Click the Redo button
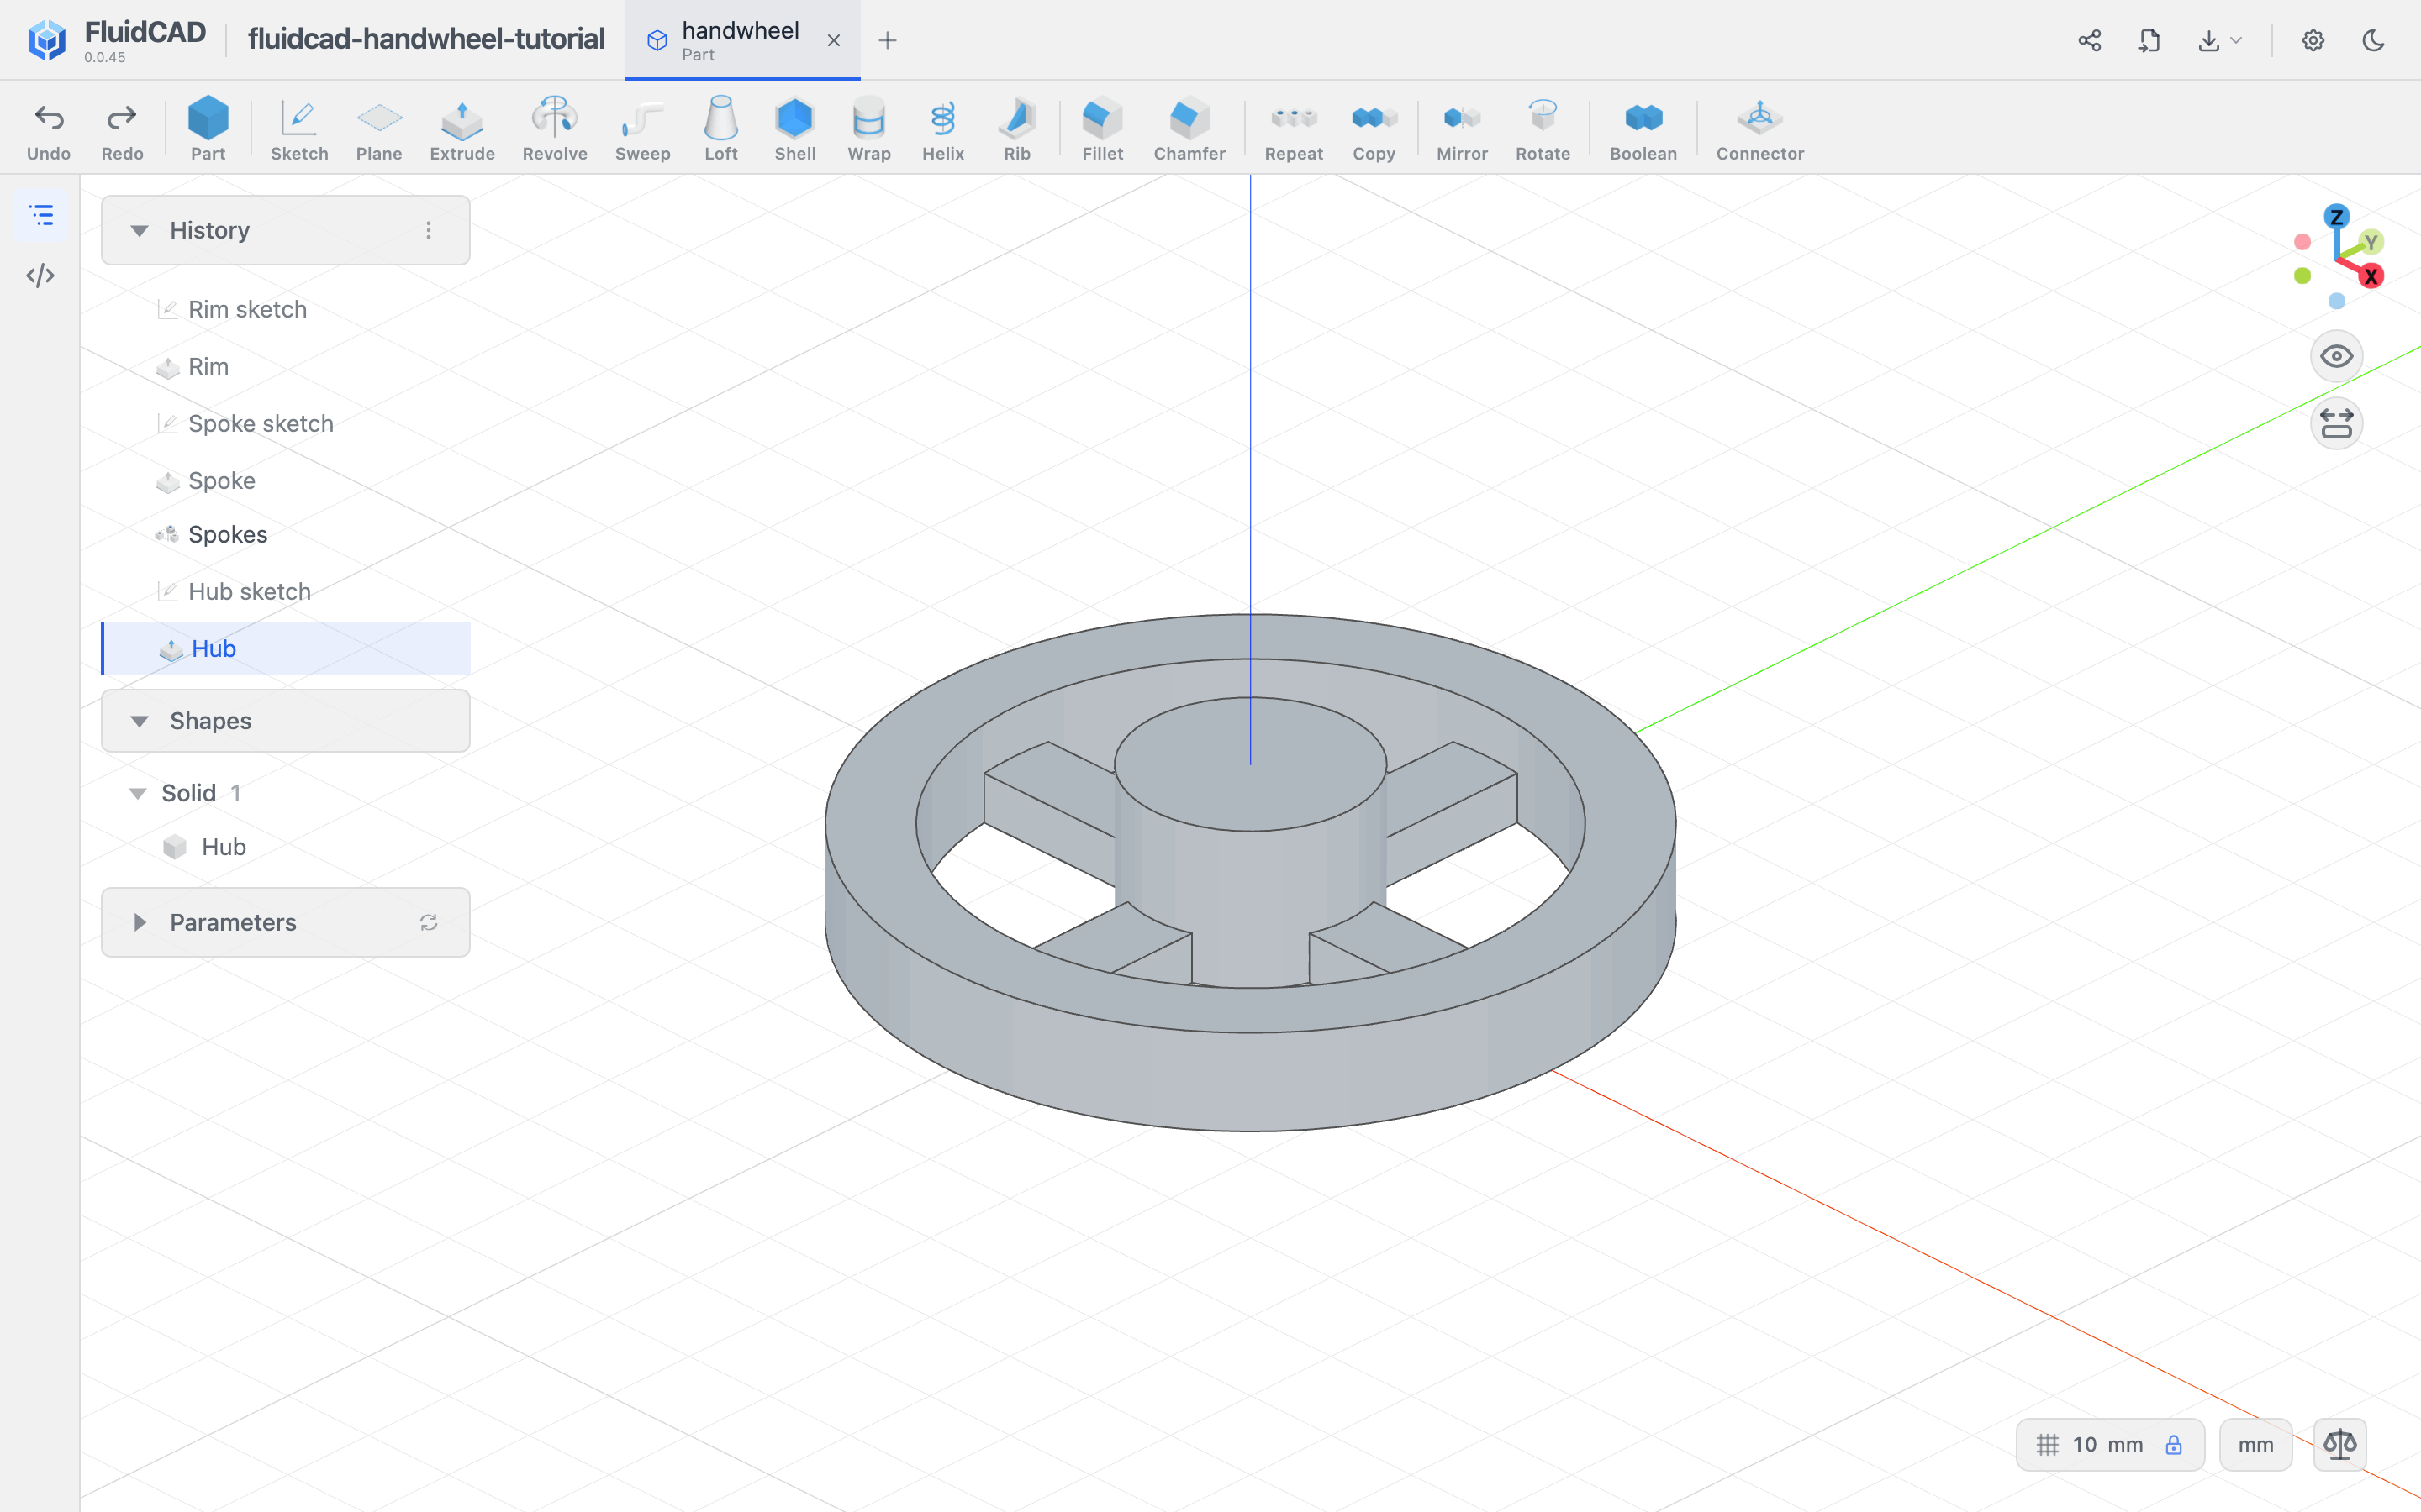This screenshot has height=1512, width=2421. click(x=122, y=129)
